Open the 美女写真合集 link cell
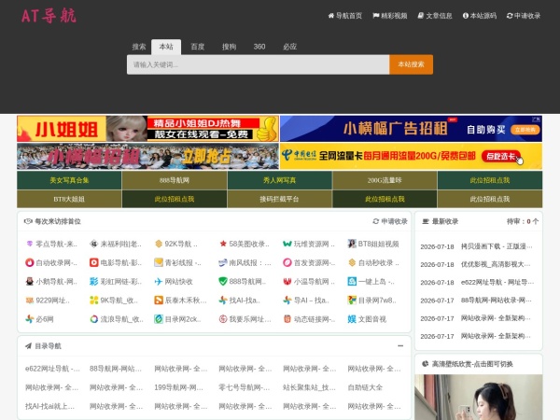This screenshot has height=420, width=560. pos(69,180)
